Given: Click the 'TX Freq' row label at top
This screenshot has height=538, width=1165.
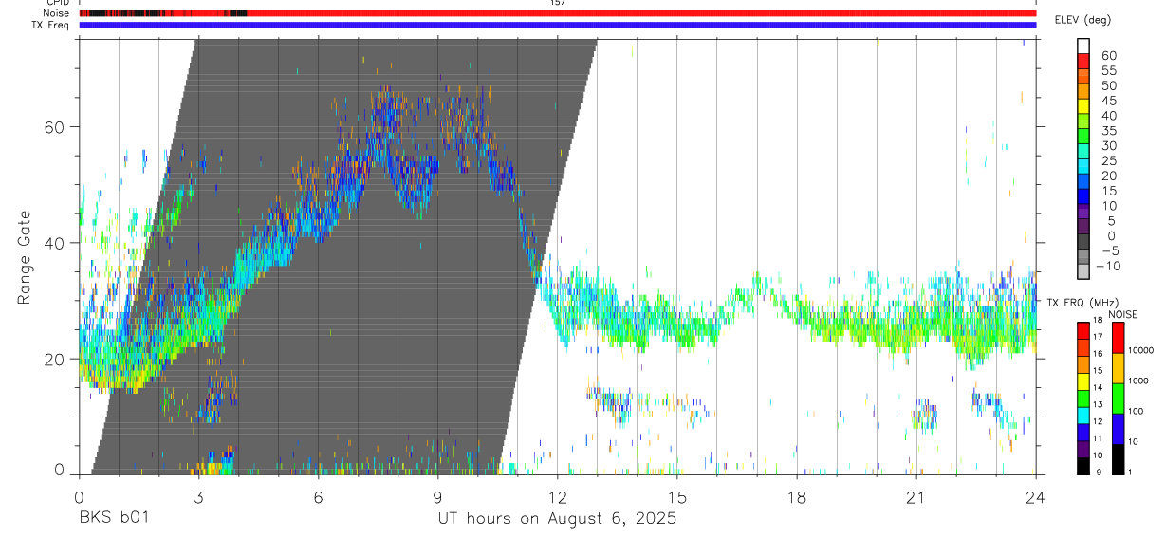Looking at the screenshot, I should tap(52, 25).
